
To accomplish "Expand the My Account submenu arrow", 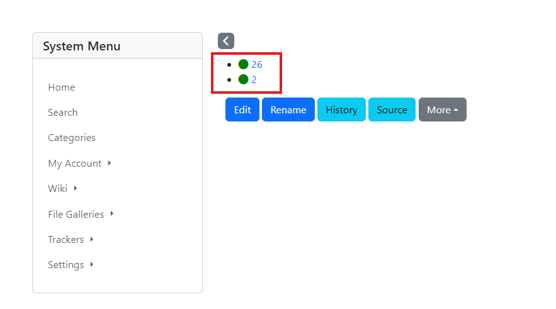I will [110, 163].
